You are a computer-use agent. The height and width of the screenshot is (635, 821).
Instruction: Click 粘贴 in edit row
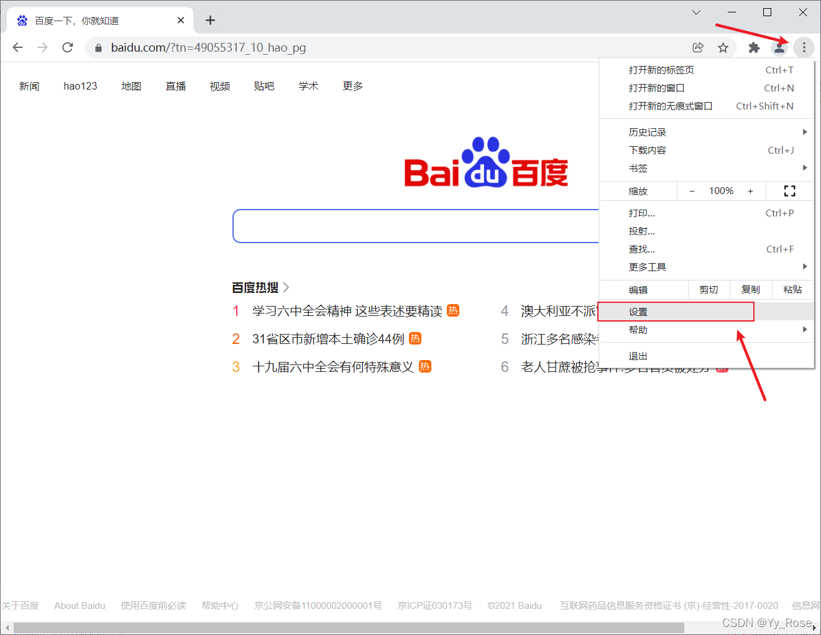(793, 290)
